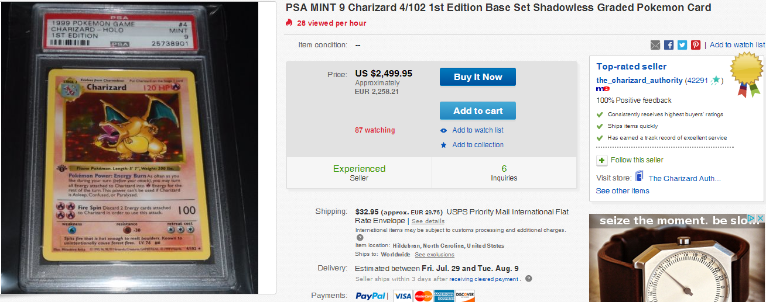Viewport: 766px width, 302px height.
Task: Pin listing with Pinterest icon
Action: [x=696, y=45]
